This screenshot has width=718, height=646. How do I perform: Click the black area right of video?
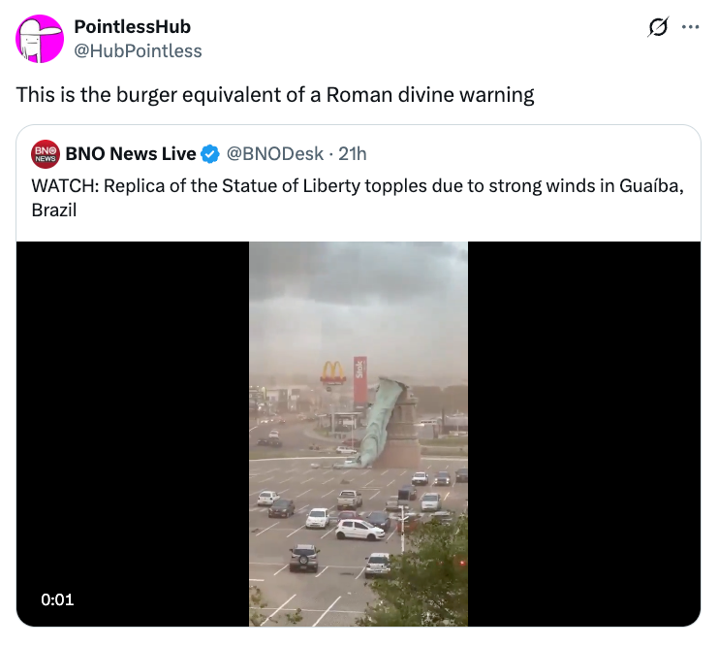[x=584, y=434]
